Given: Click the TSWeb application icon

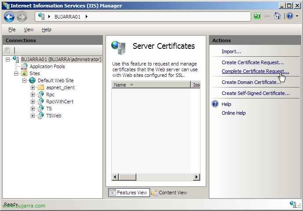Looking at the screenshot, I should 41,116.
